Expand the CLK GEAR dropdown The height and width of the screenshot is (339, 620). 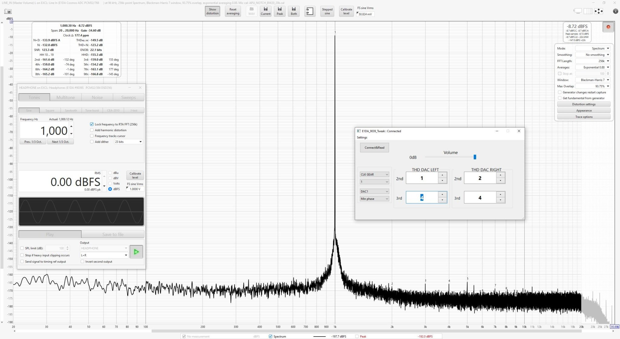pyautogui.click(x=374, y=174)
